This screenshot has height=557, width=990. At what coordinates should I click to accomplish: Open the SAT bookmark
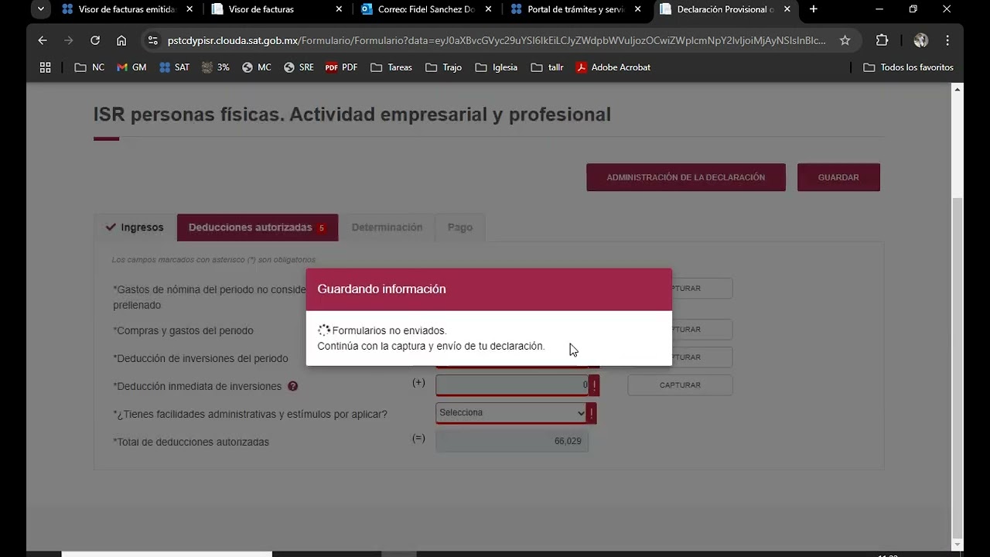[174, 67]
